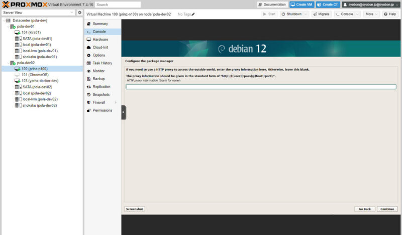Open the Monitor tab
The height and width of the screenshot is (235, 402).
pos(103,71)
